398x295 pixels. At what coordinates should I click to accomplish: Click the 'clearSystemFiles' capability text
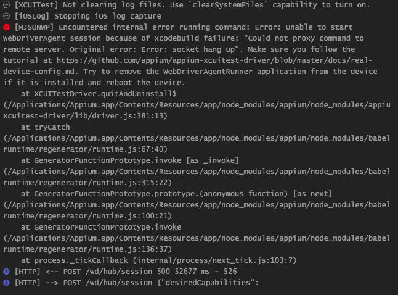228,5
